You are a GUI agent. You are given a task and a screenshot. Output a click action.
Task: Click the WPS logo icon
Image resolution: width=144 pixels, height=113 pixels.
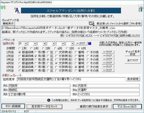click(x=3, y=8)
